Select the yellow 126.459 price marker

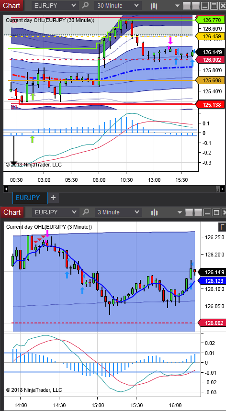[x=210, y=36]
